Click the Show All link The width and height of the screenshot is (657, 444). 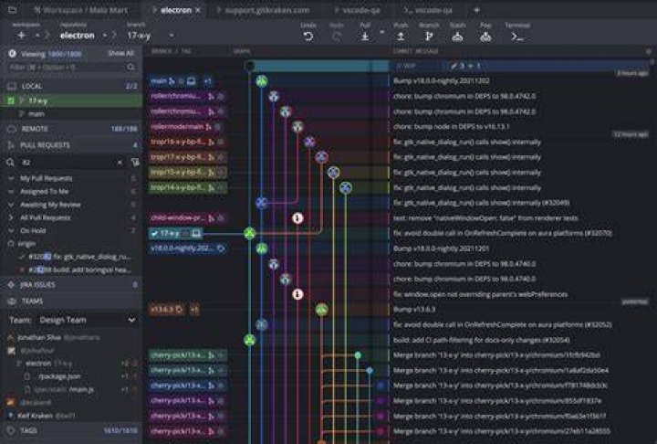[x=120, y=53]
